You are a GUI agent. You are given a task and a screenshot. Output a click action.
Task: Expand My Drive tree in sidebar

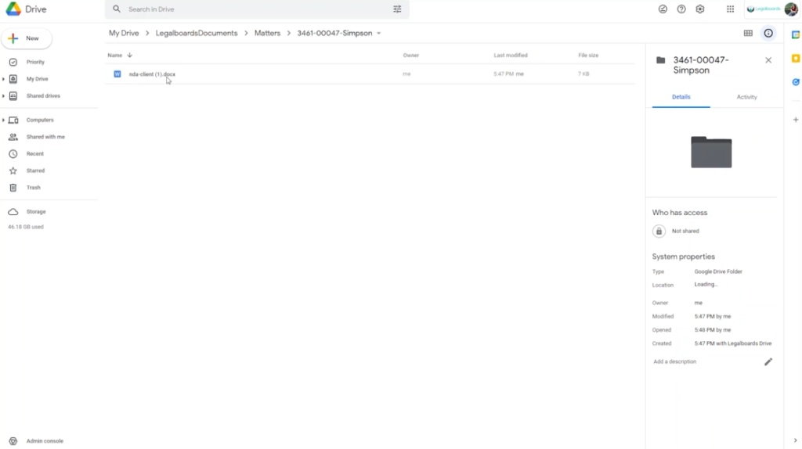point(4,79)
